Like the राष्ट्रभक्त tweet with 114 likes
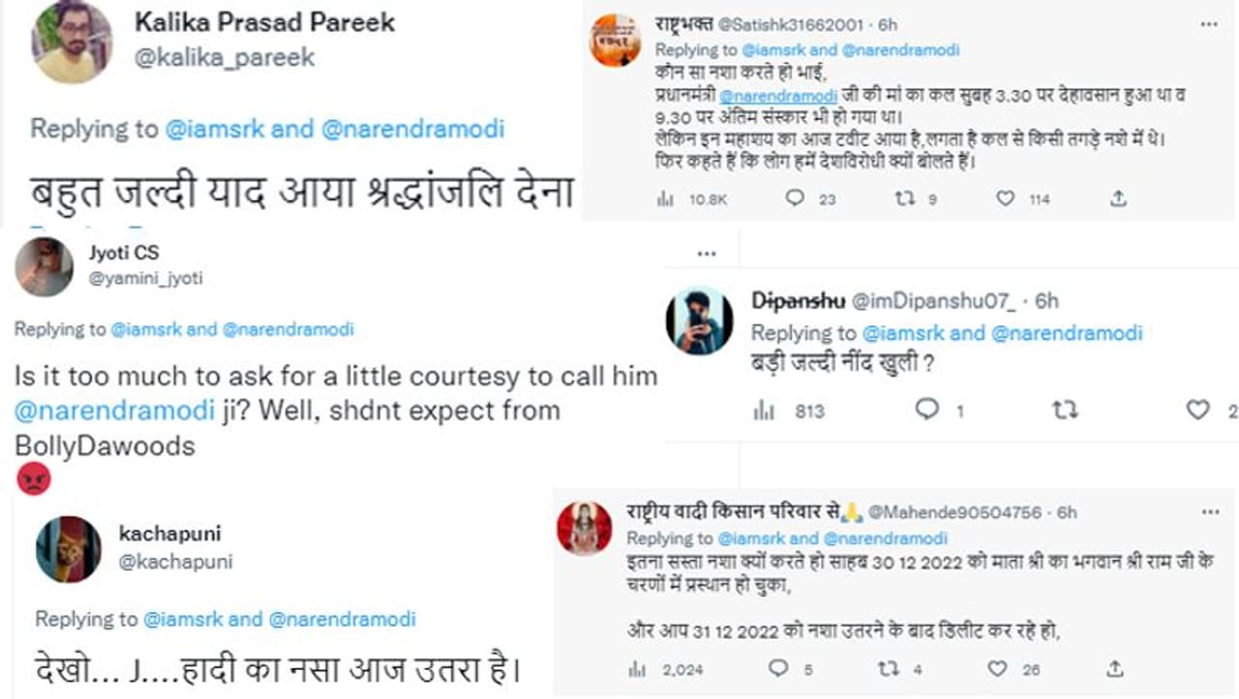The image size is (1239, 699). point(1006,198)
